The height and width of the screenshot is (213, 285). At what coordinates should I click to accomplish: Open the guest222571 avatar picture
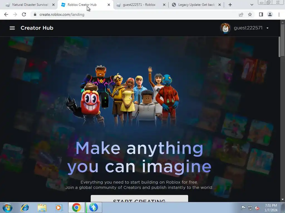(225, 28)
